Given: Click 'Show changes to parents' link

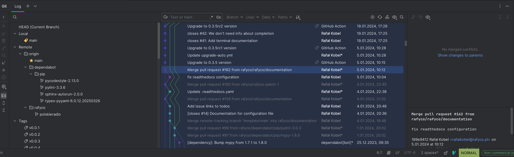Looking at the screenshot, I should pyautogui.click(x=460, y=55).
